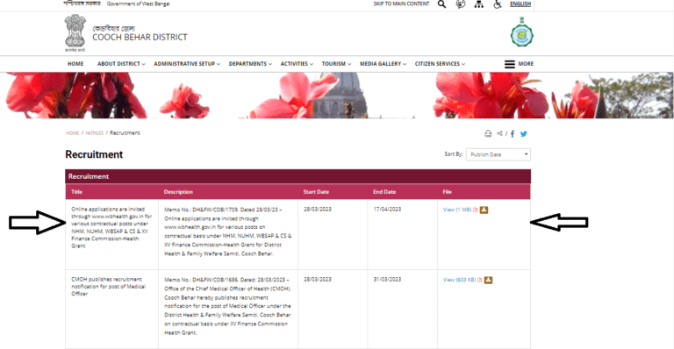Download the 1 MB file via download icon
Viewport: 674px width, 349px height.
coord(484,210)
